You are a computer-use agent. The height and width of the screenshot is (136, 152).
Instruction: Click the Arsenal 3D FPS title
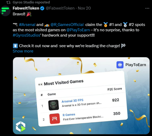tap(73, 101)
